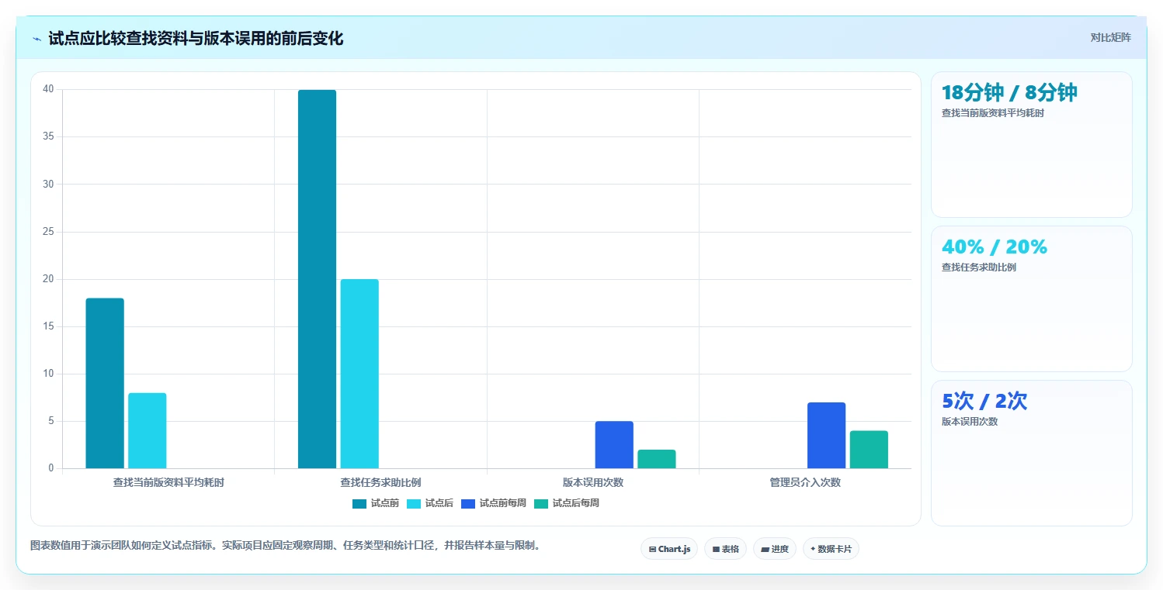Select the 表格 tag
The width and height of the screenshot is (1163, 590).
tap(725, 549)
